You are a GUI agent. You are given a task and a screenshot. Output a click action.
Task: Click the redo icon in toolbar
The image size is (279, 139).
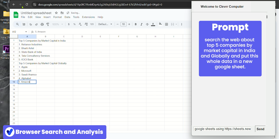pos(36,24)
